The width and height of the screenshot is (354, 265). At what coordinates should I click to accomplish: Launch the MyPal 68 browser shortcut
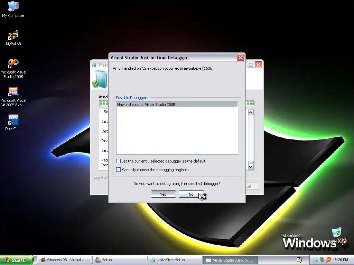click(x=13, y=38)
